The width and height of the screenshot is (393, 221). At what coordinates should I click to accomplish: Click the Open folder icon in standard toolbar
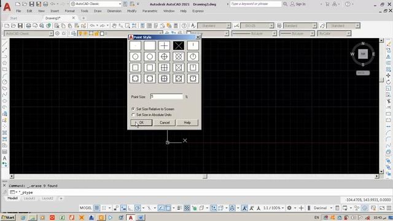pos(14,26)
